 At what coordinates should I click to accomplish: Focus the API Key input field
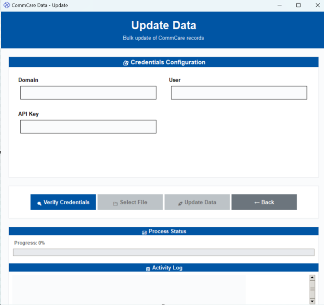tap(88, 127)
